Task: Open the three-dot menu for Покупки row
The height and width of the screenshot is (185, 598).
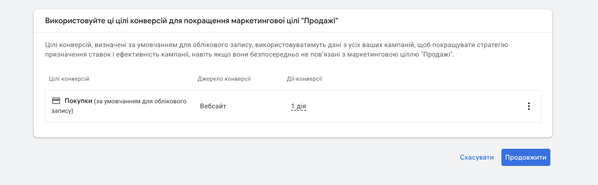Action: (x=529, y=106)
